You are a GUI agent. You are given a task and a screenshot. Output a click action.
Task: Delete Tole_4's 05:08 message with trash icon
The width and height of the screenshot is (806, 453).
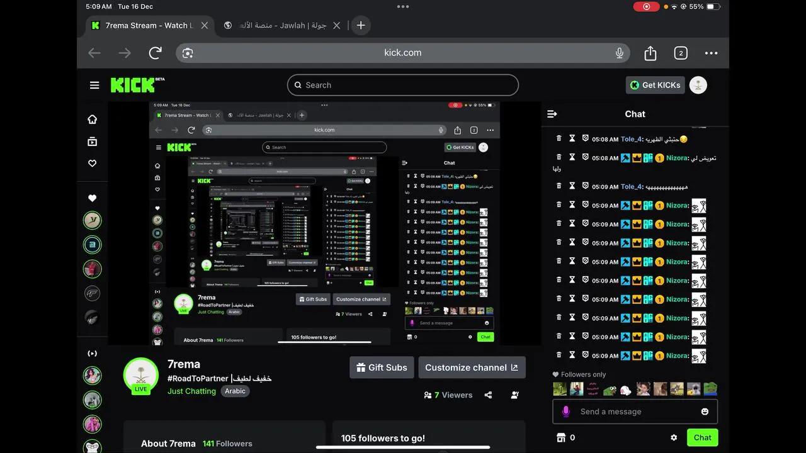click(x=559, y=139)
